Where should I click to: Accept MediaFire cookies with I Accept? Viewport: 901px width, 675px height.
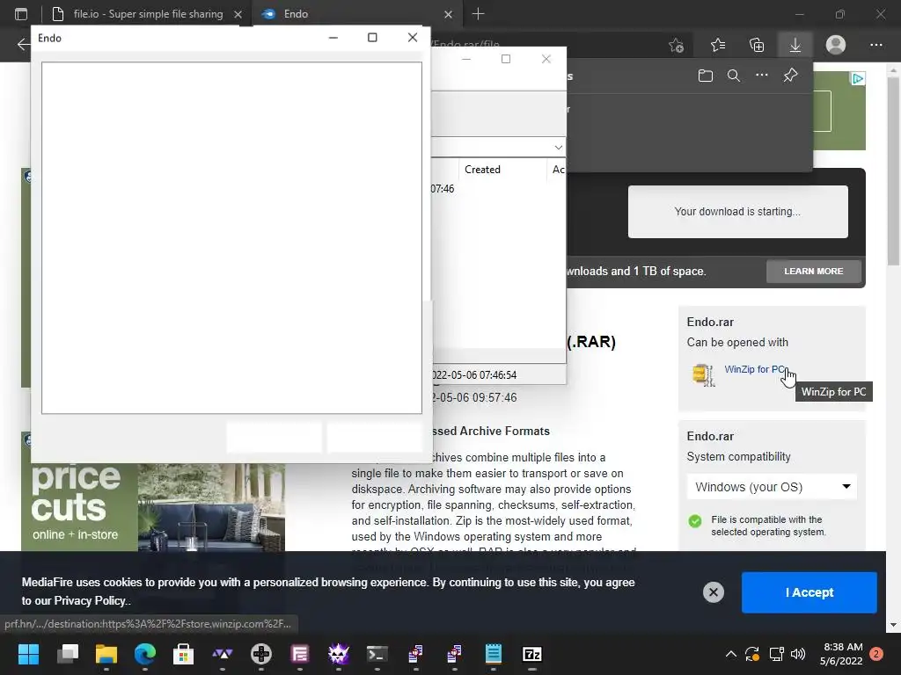(x=809, y=592)
